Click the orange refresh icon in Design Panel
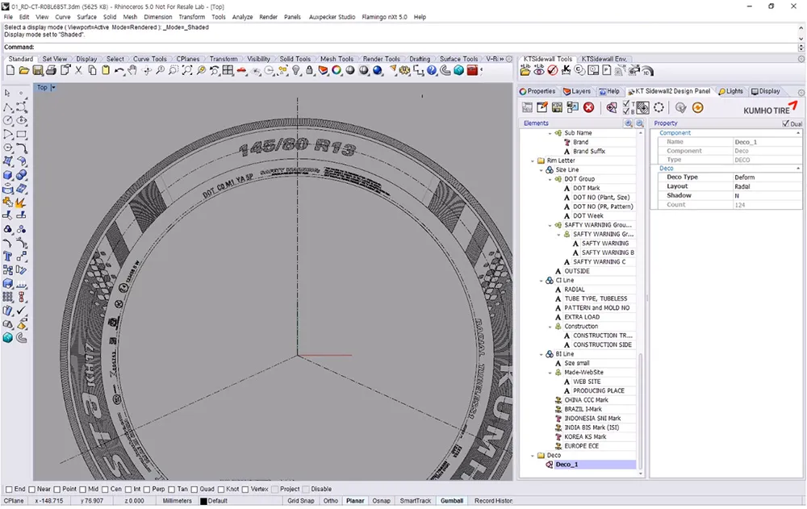 coord(697,107)
